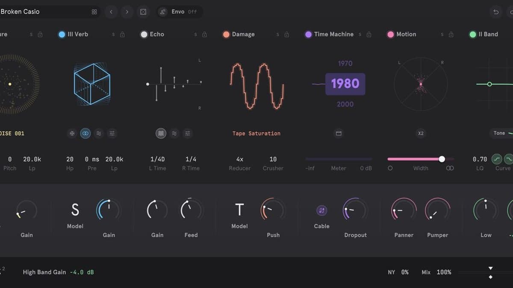Click the sliders icon in Echo
Viewport: 513px width, 288px height.
click(x=187, y=134)
